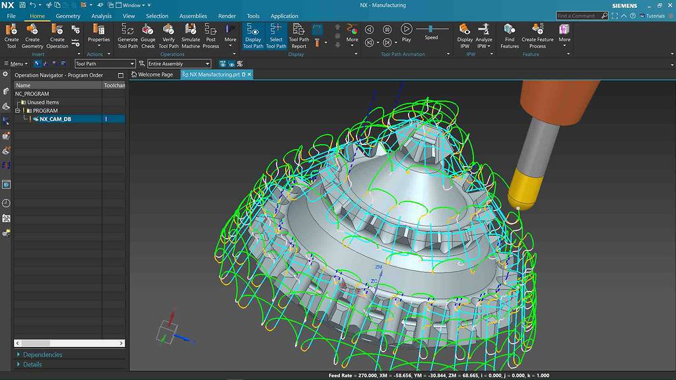This screenshot has height=380, width=676.
Task: Pause the tool path animation
Action: (x=387, y=29)
